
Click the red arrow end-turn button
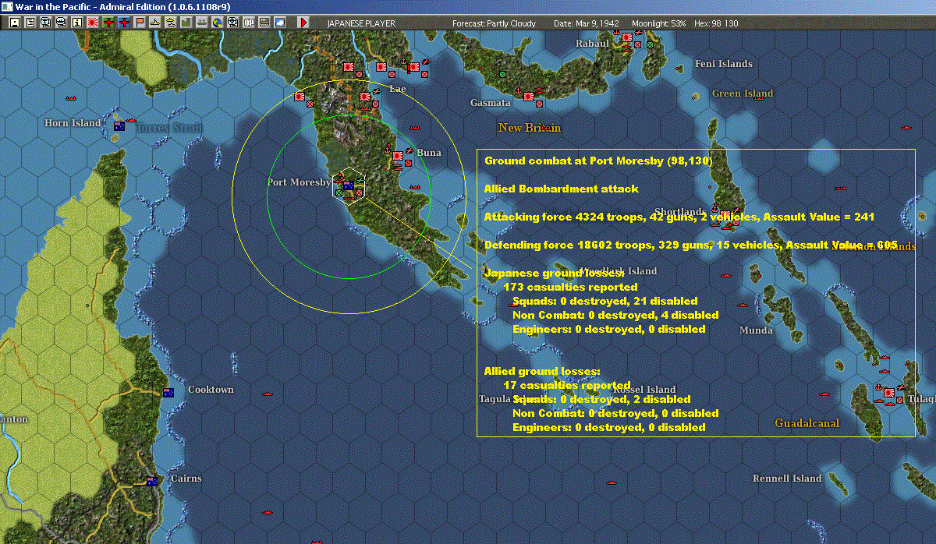click(x=303, y=23)
